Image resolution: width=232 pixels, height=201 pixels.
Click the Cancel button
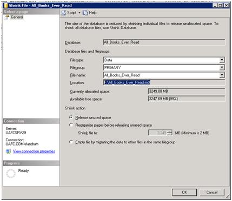(212, 192)
